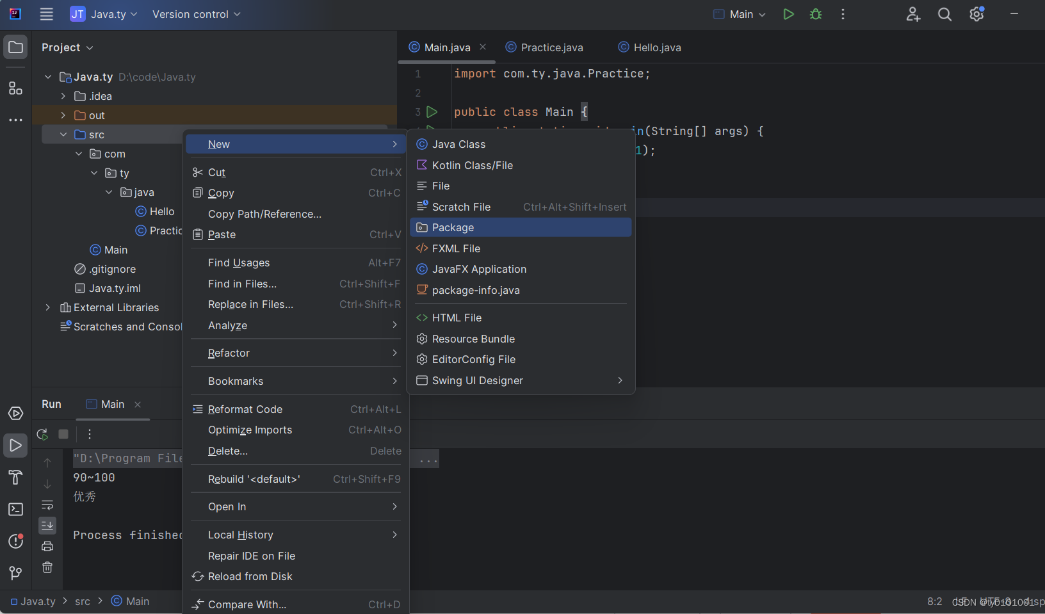1045x614 pixels.
Task: Collapse the Java.ty root folder
Action: (48, 77)
